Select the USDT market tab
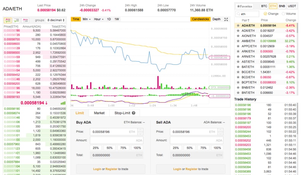The height and width of the screenshot is (175, 301). (292, 6)
